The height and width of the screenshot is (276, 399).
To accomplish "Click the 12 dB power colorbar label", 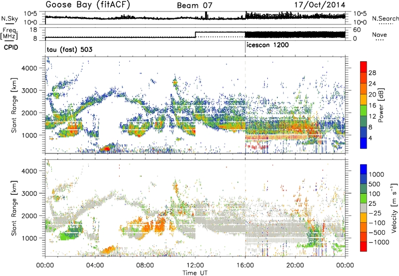I will click(372, 117).
